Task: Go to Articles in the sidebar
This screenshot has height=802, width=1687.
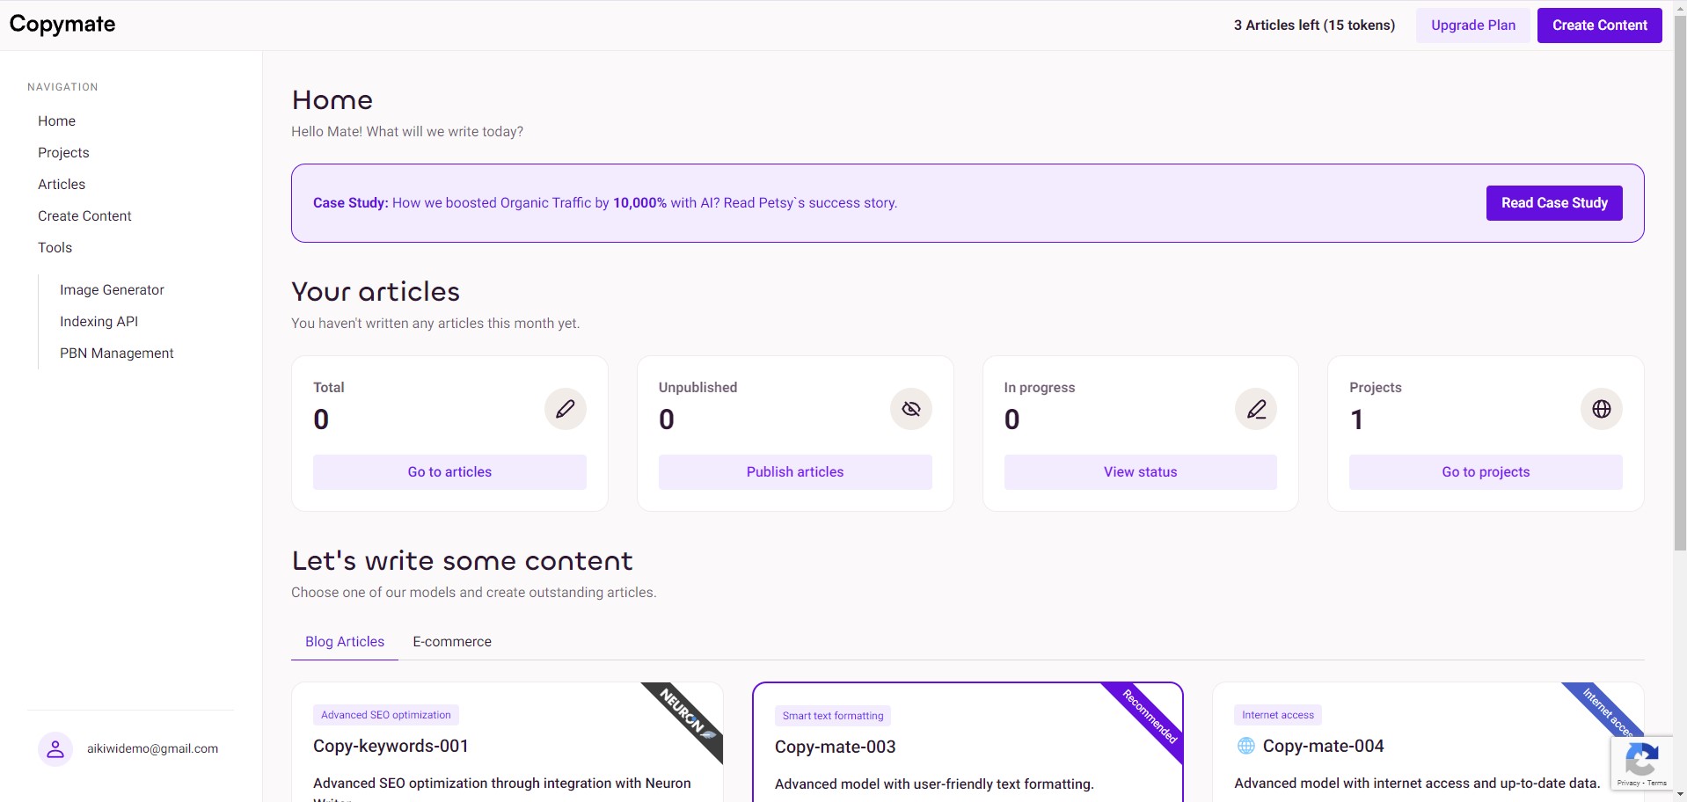Action: pos(62,184)
